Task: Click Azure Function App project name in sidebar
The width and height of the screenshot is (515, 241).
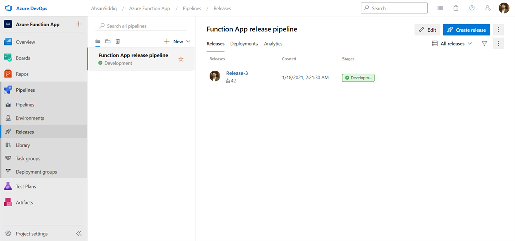Action: coord(38,24)
